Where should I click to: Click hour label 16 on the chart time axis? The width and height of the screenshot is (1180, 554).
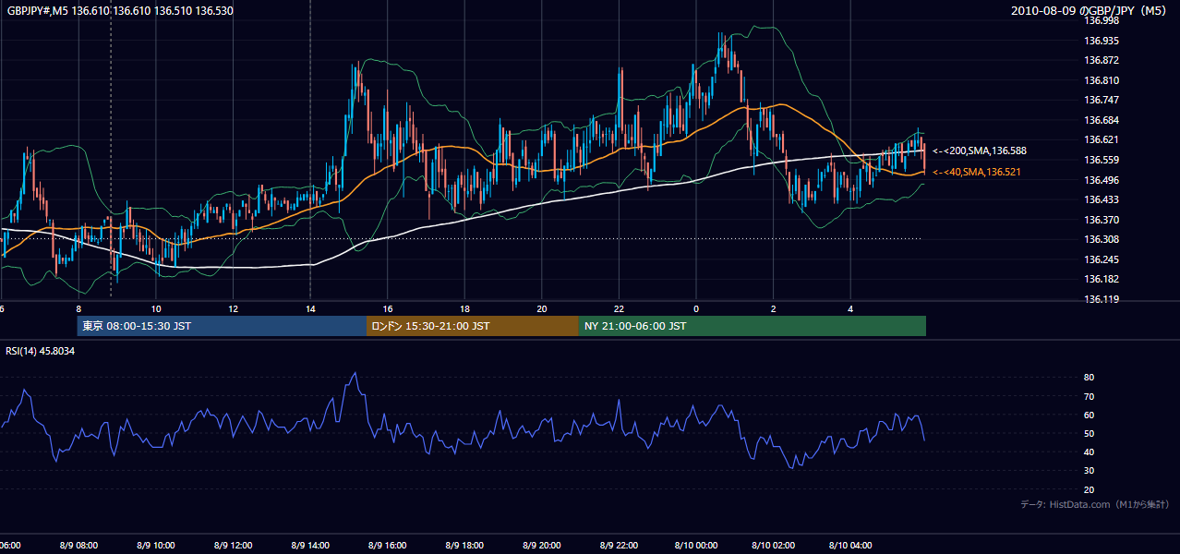pos(388,308)
